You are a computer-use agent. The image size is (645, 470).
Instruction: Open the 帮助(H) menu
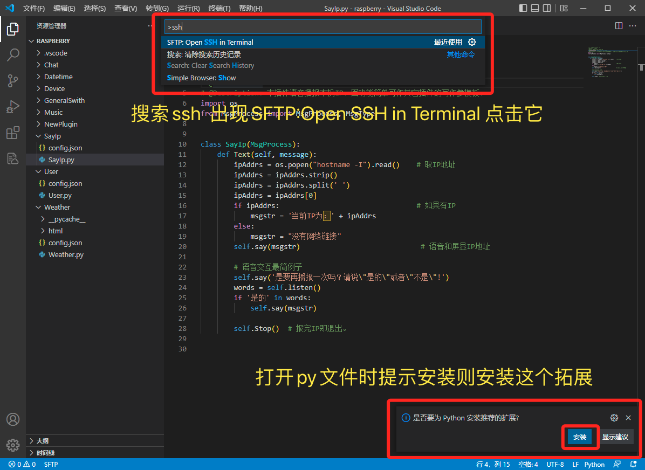coord(251,8)
